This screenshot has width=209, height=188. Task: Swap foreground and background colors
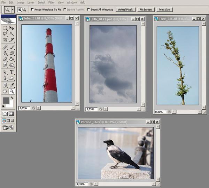pos(11,99)
